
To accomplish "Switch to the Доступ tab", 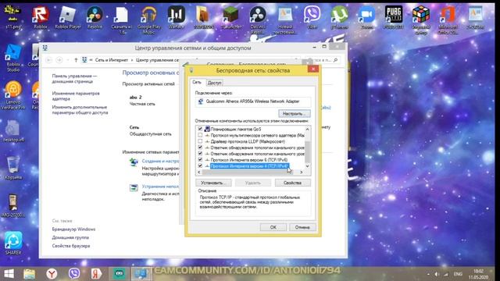I will (x=214, y=83).
